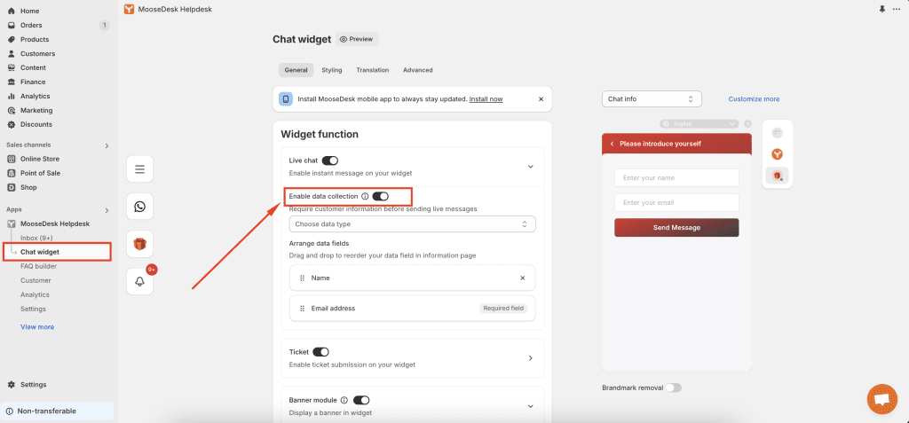Open the Choose data type dropdown
This screenshot has width=909, height=423.
412,224
